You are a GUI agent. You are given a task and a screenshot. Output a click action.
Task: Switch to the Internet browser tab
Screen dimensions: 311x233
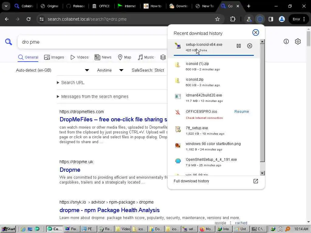(127, 6)
